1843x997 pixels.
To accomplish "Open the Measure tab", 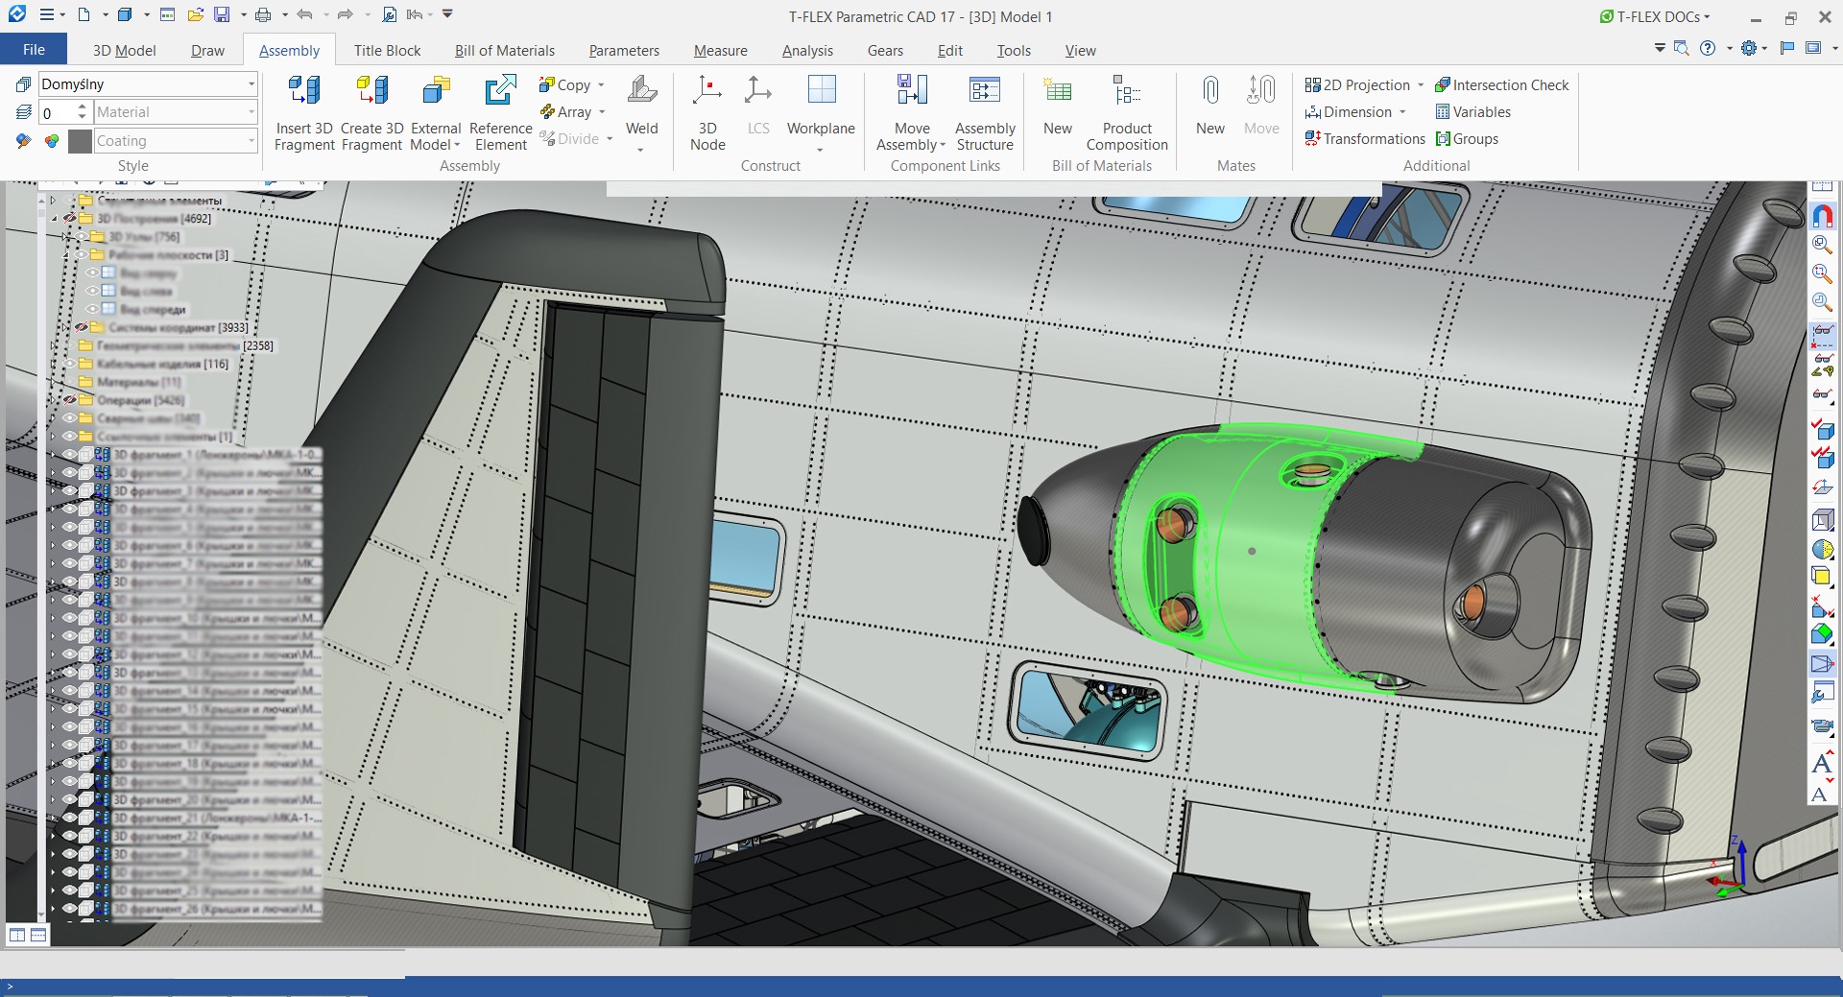I will pyautogui.click(x=720, y=50).
